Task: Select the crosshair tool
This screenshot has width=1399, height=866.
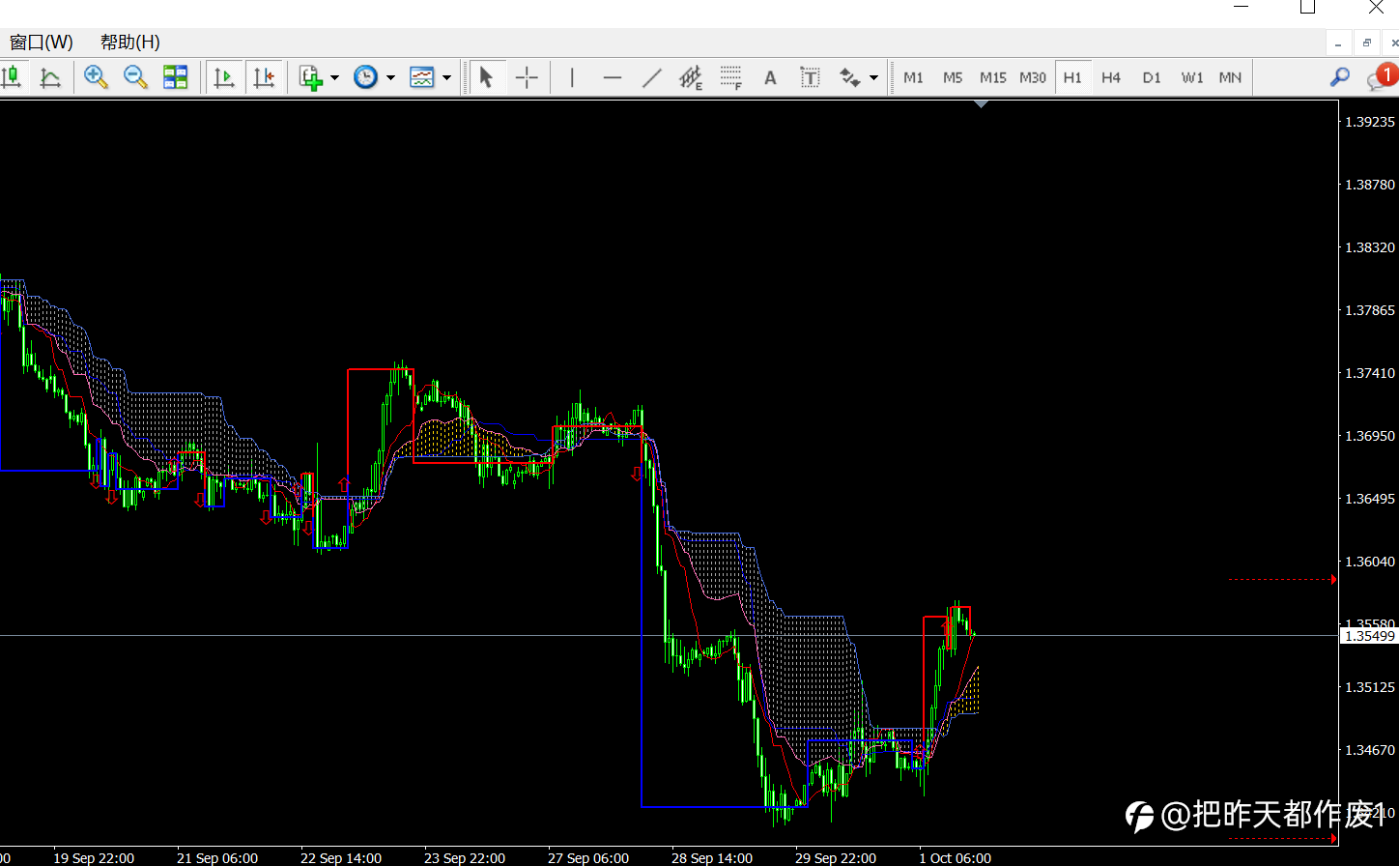Action: click(527, 77)
